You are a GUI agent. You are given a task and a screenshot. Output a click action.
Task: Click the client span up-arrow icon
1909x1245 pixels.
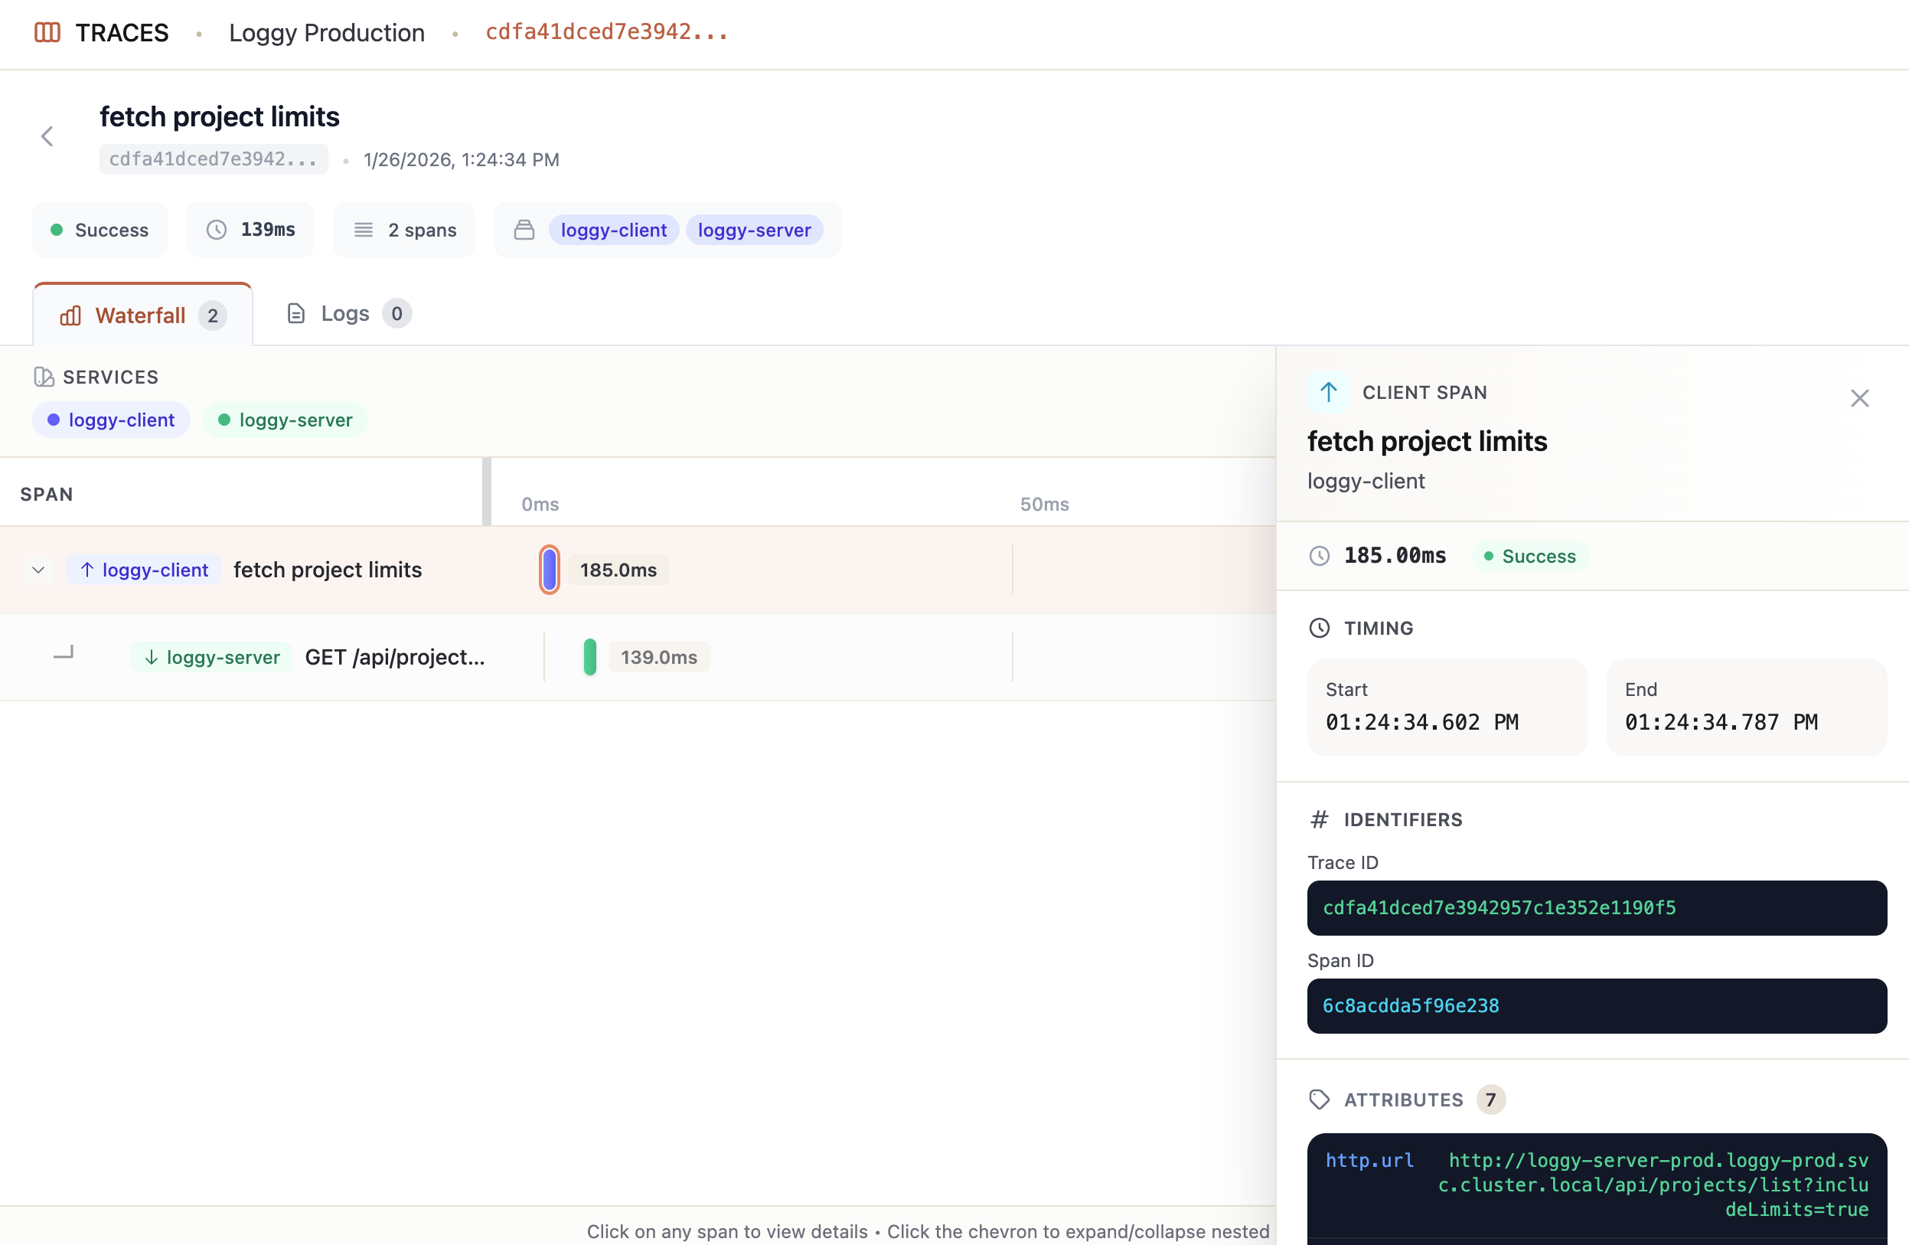pyautogui.click(x=1328, y=392)
